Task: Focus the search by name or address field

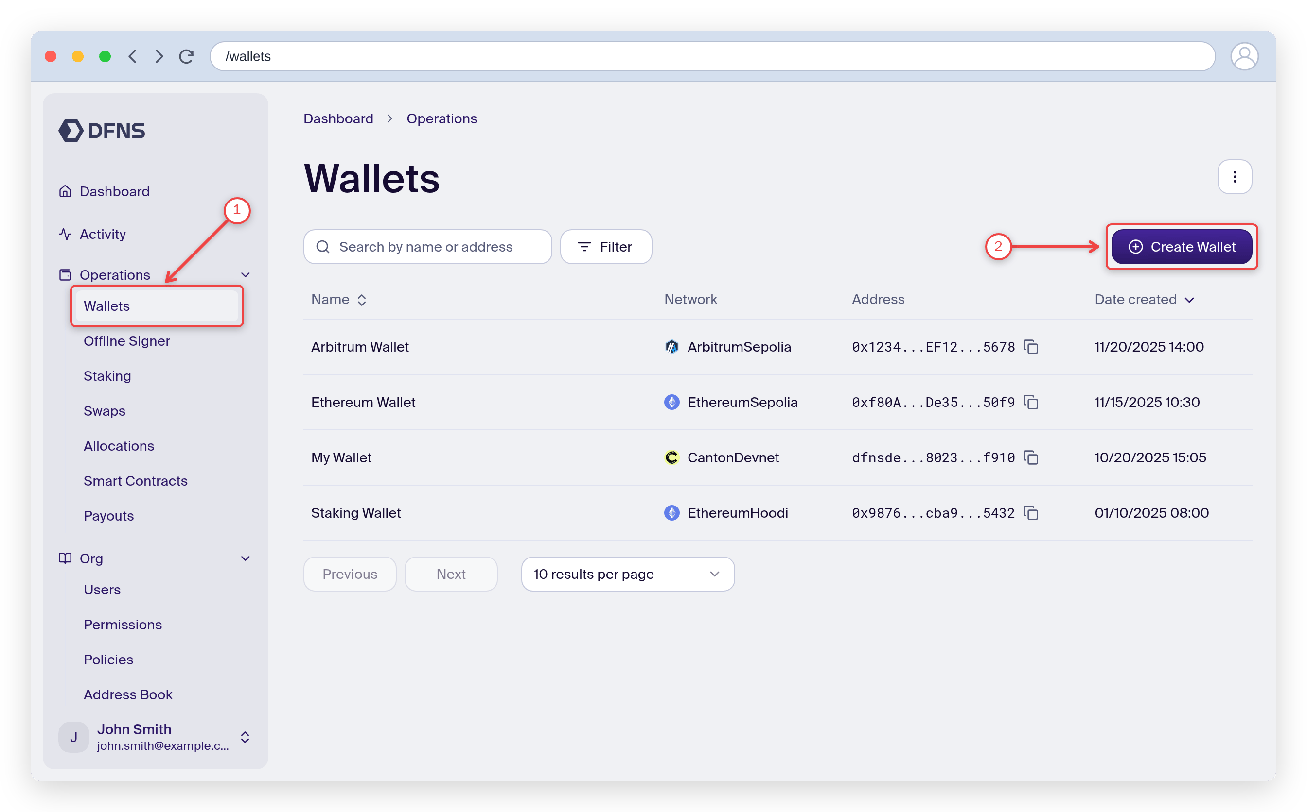Action: (x=427, y=247)
